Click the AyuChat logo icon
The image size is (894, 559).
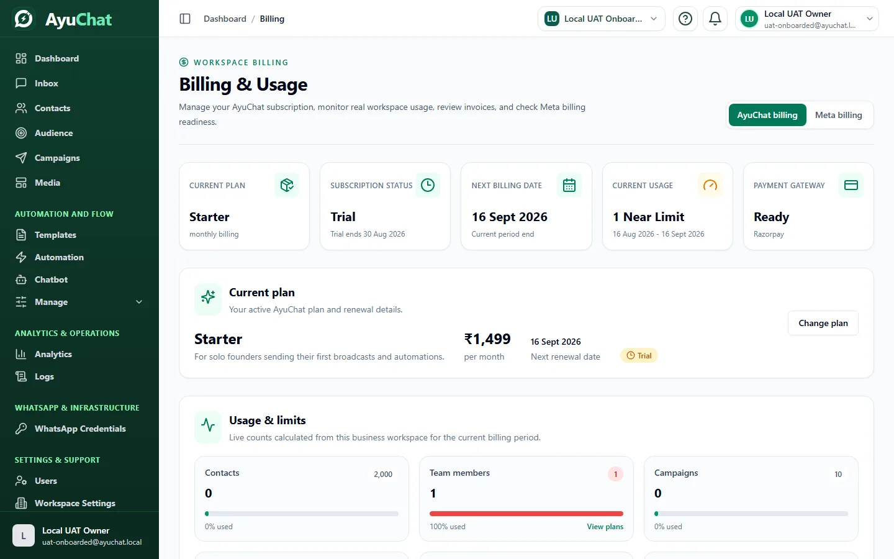pyautogui.click(x=24, y=19)
